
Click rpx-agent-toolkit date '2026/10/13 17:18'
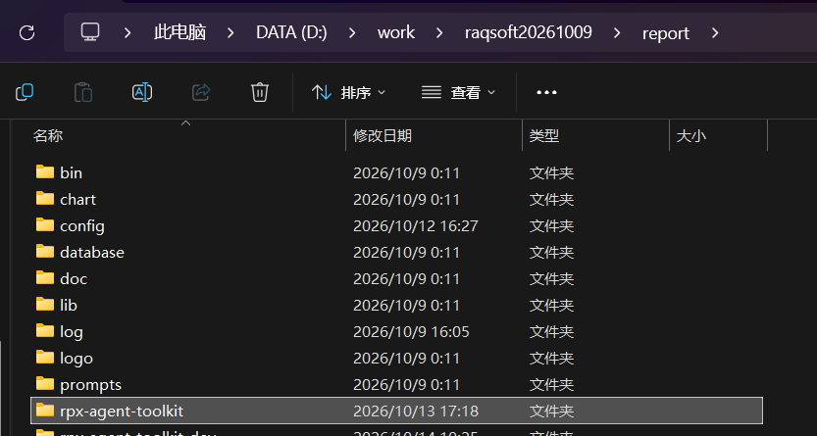coord(416,412)
